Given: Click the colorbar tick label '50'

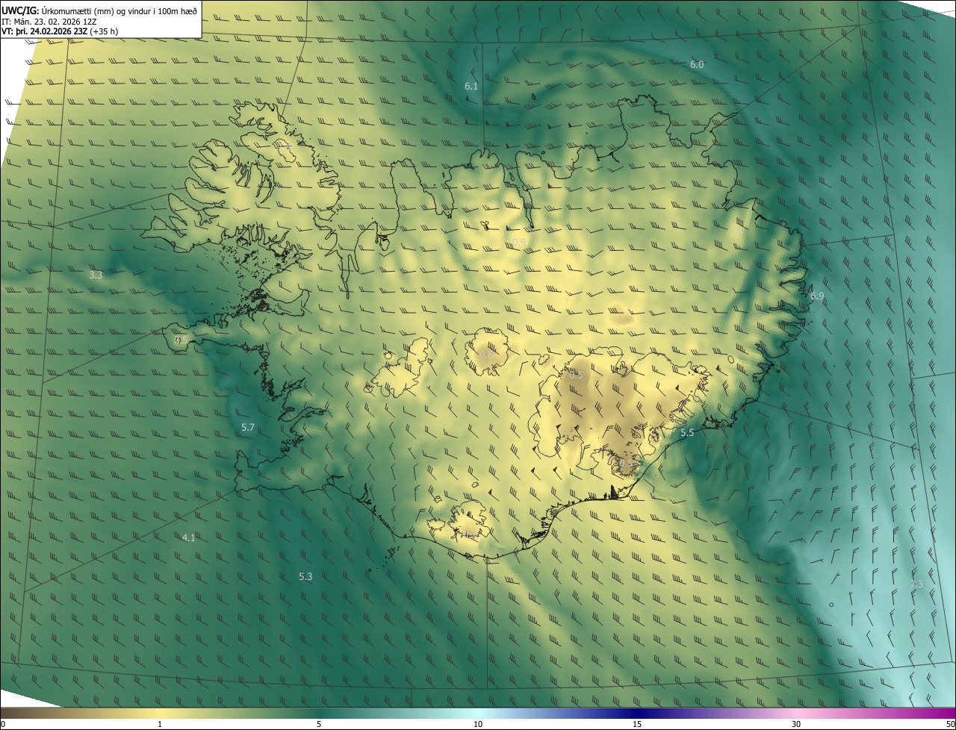Looking at the screenshot, I should point(950,724).
